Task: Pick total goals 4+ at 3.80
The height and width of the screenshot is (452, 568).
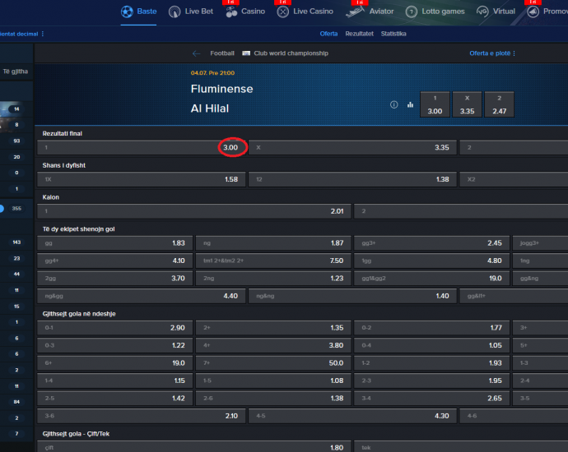Action: pyautogui.click(x=273, y=345)
